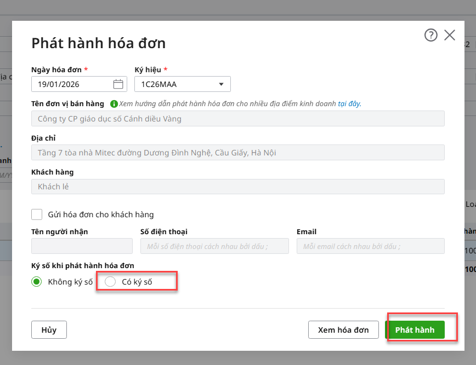Select the Có ký số radio option
Image resolution: width=476 pixels, height=365 pixels.
[x=110, y=282]
